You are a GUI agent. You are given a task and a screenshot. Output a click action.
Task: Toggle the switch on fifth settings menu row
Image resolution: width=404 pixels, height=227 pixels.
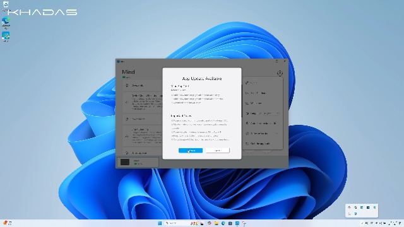(276, 124)
